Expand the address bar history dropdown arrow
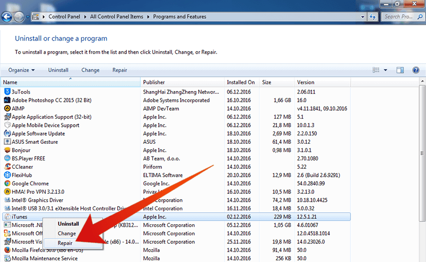Screen dimensions: 426x262 tap(364, 17)
